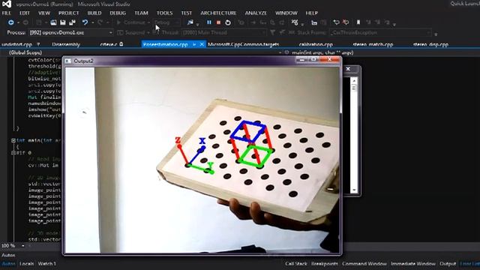Switch to the Disassembly tab
The image size is (480, 270).
66,44
